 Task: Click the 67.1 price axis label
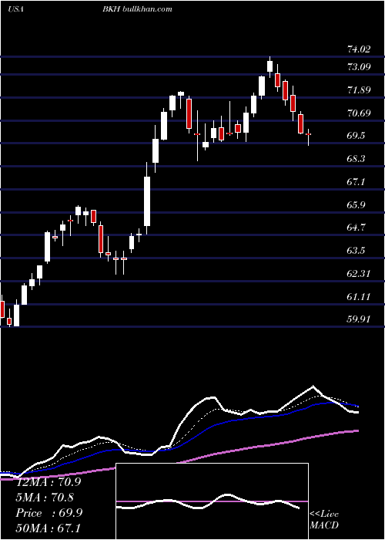click(x=356, y=182)
